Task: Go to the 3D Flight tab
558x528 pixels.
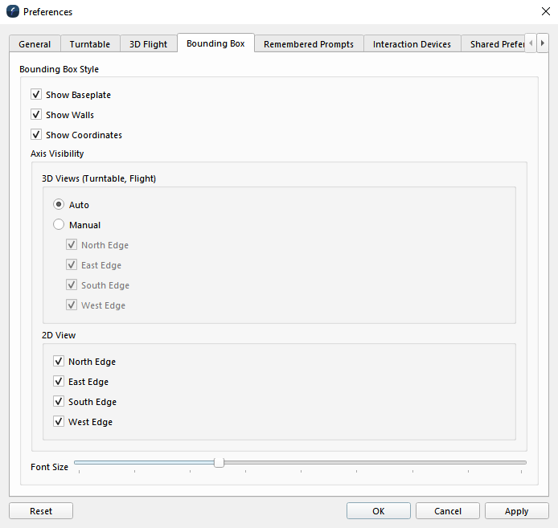Action: click(x=149, y=44)
